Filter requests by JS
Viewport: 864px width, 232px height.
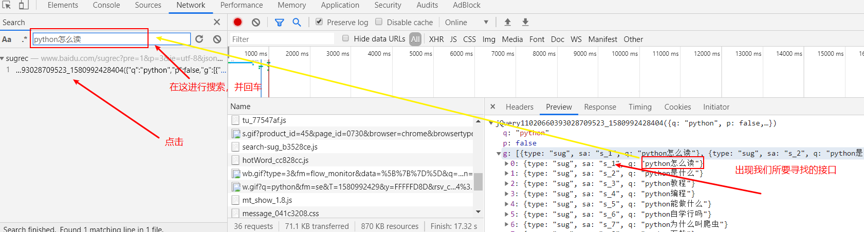pyautogui.click(x=453, y=39)
